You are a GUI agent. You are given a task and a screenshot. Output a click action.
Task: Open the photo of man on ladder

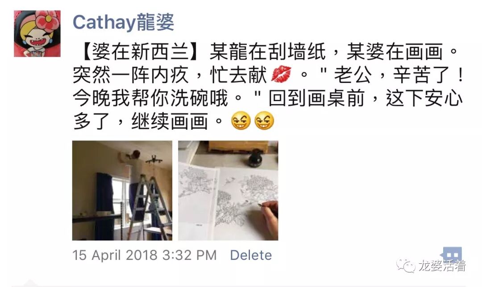coord(122,190)
